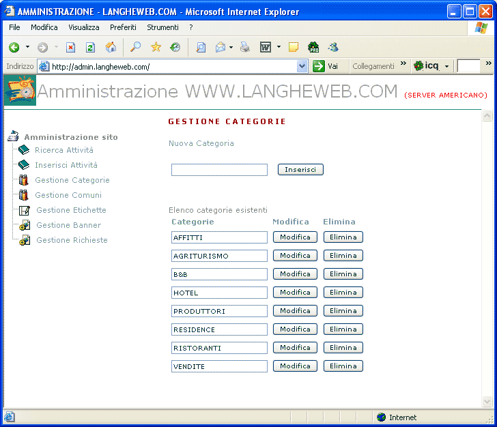The image size is (497, 427).
Task: Open the Gestione Etichette link
Action: point(71,210)
